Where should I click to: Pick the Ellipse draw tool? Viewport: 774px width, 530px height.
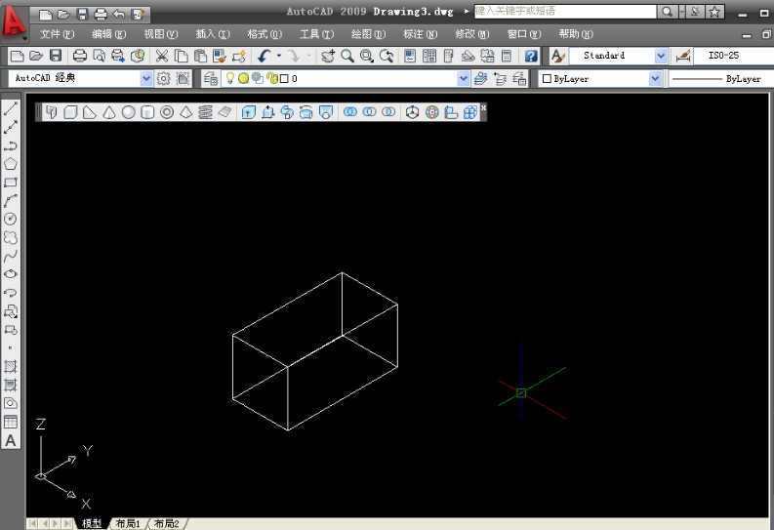click(x=11, y=274)
